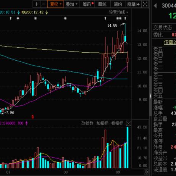Click 改参数 to modify indicator parameters
The width and height of the screenshot is (176, 176).
(87, 123)
